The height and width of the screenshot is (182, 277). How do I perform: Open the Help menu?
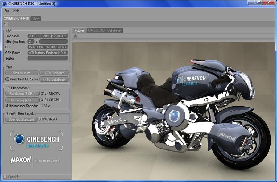pyautogui.click(x=16, y=11)
